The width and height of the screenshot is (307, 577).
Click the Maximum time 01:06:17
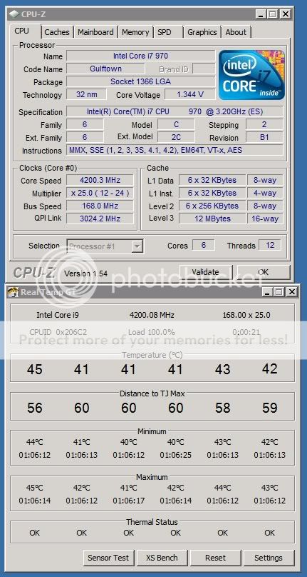pyautogui.click(x=128, y=501)
